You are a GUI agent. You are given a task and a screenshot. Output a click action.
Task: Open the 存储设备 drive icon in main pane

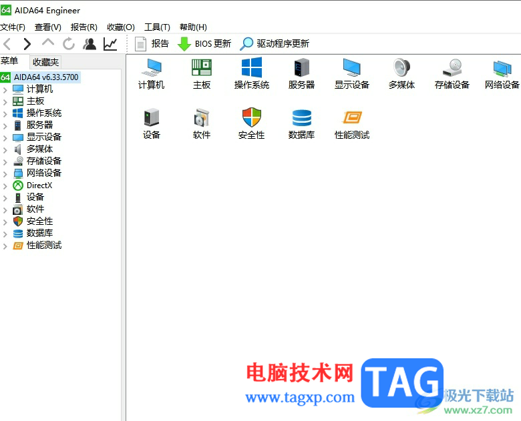pyautogui.click(x=452, y=67)
